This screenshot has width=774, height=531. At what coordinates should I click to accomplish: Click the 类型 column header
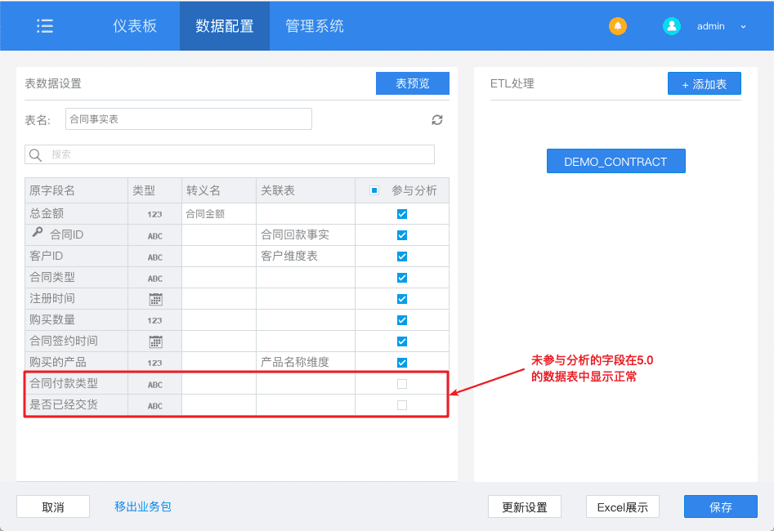pyautogui.click(x=155, y=190)
